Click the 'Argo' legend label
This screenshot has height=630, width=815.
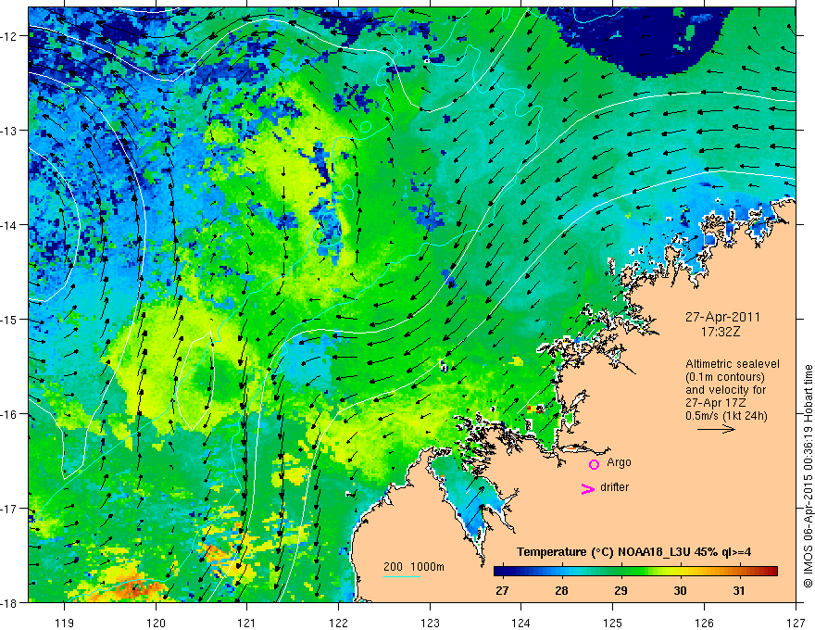click(x=619, y=462)
